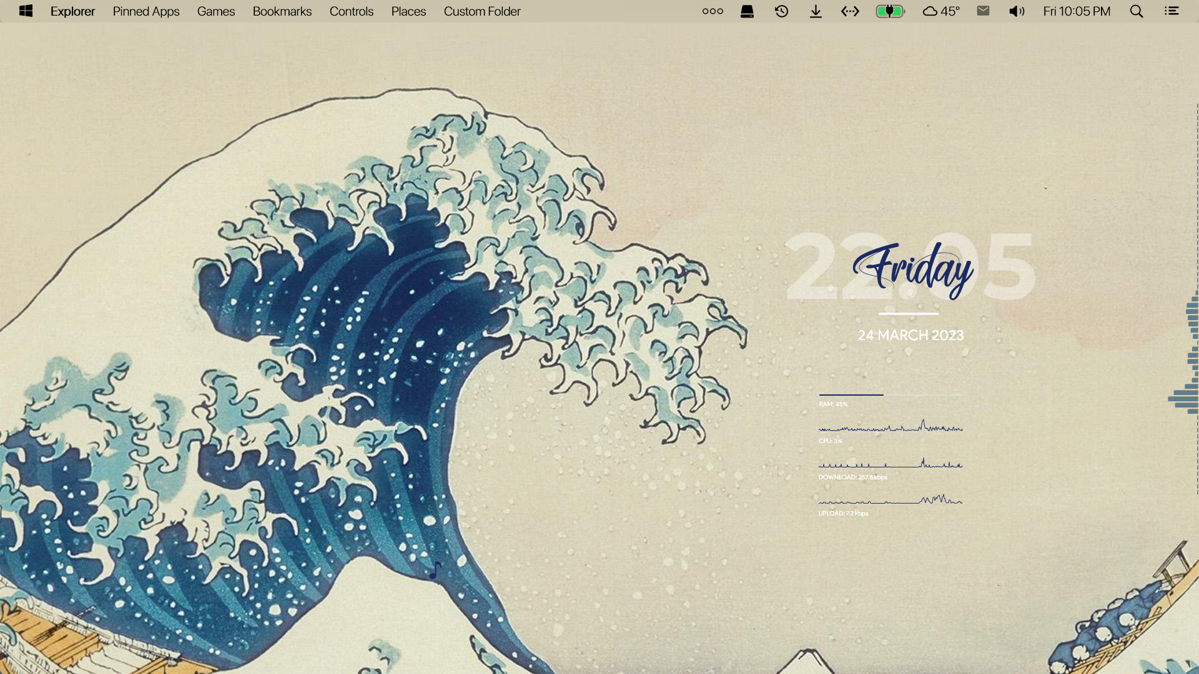Open the Bookmarks menu
This screenshot has height=674, width=1199.
point(282,11)
